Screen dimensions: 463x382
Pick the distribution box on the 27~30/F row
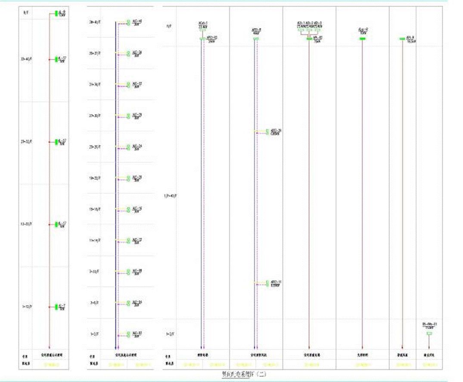(x=128, y=116)
